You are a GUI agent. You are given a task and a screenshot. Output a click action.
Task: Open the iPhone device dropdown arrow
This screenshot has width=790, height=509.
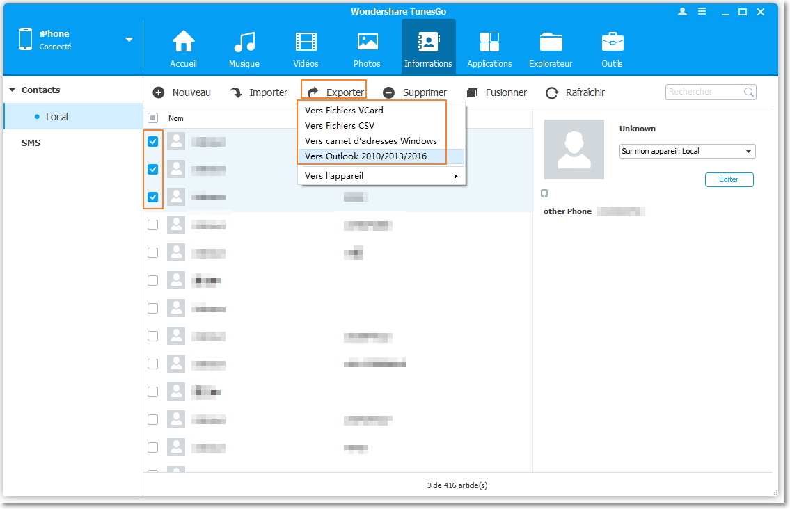tap(129, 39)
